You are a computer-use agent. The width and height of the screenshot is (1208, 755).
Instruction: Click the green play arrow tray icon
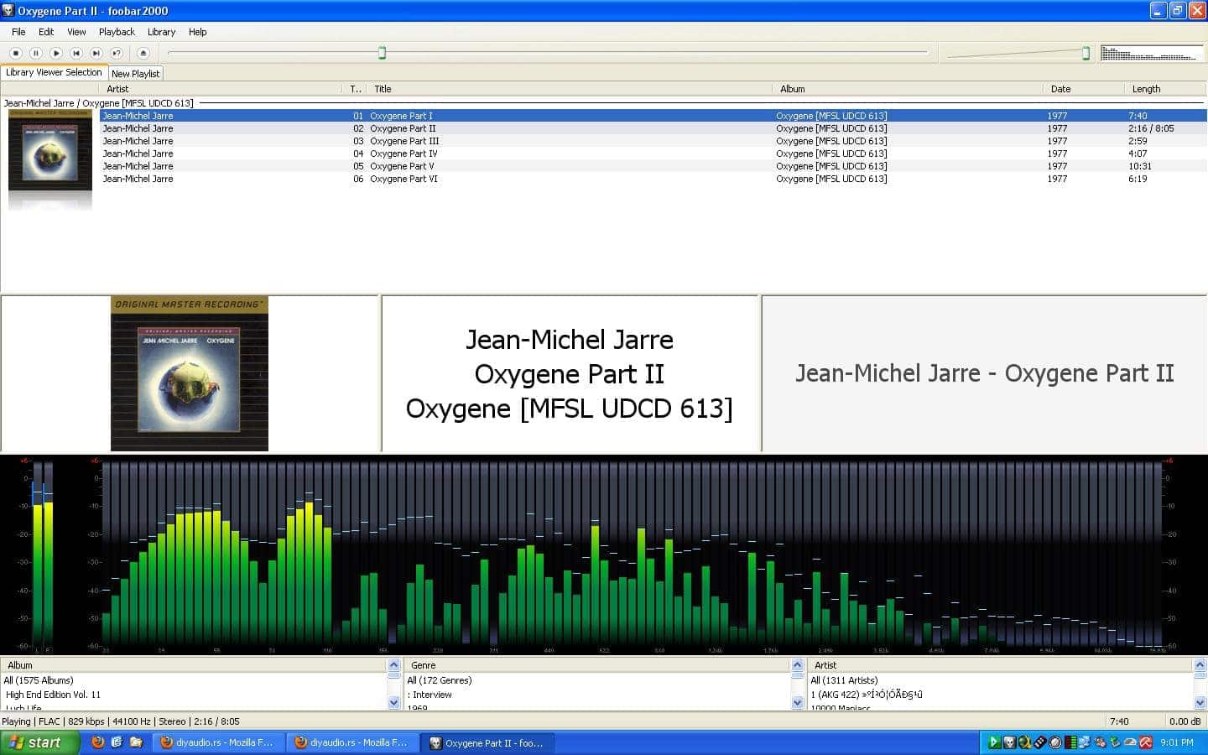click(994, 742)
